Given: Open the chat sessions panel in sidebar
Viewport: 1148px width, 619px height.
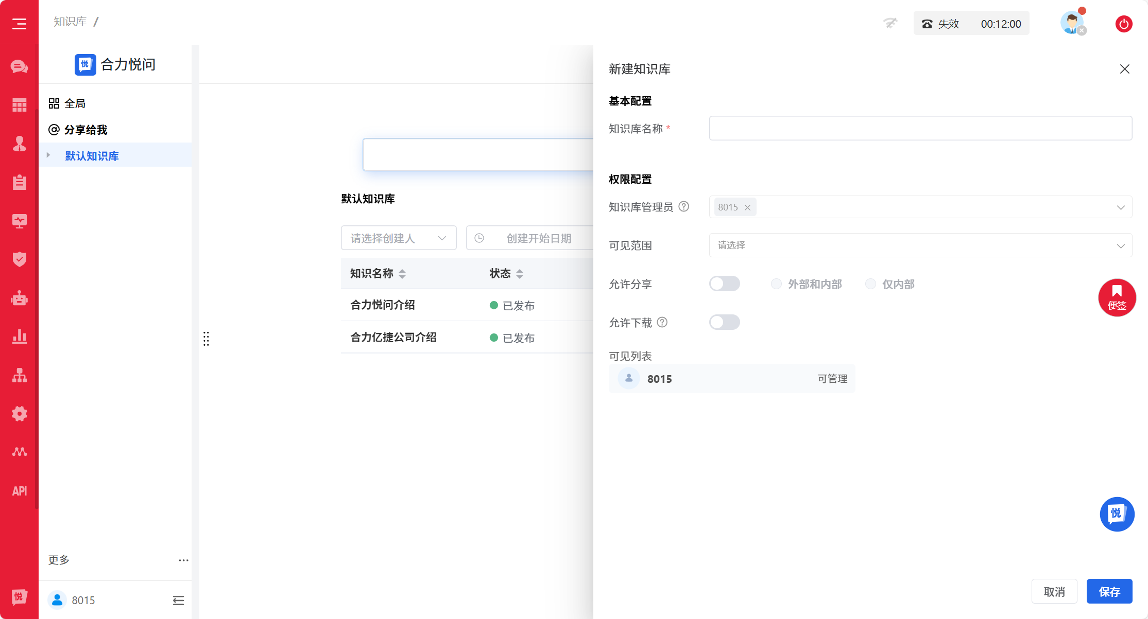Looking at the screenshot, I should (x=19, y=66).
